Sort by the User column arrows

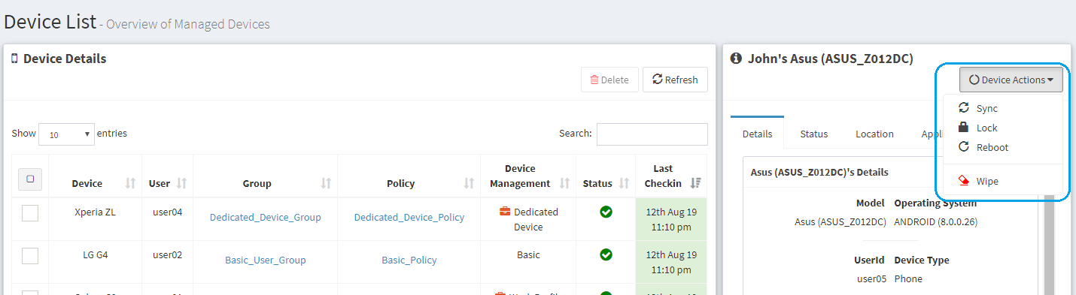click(181, 183)
